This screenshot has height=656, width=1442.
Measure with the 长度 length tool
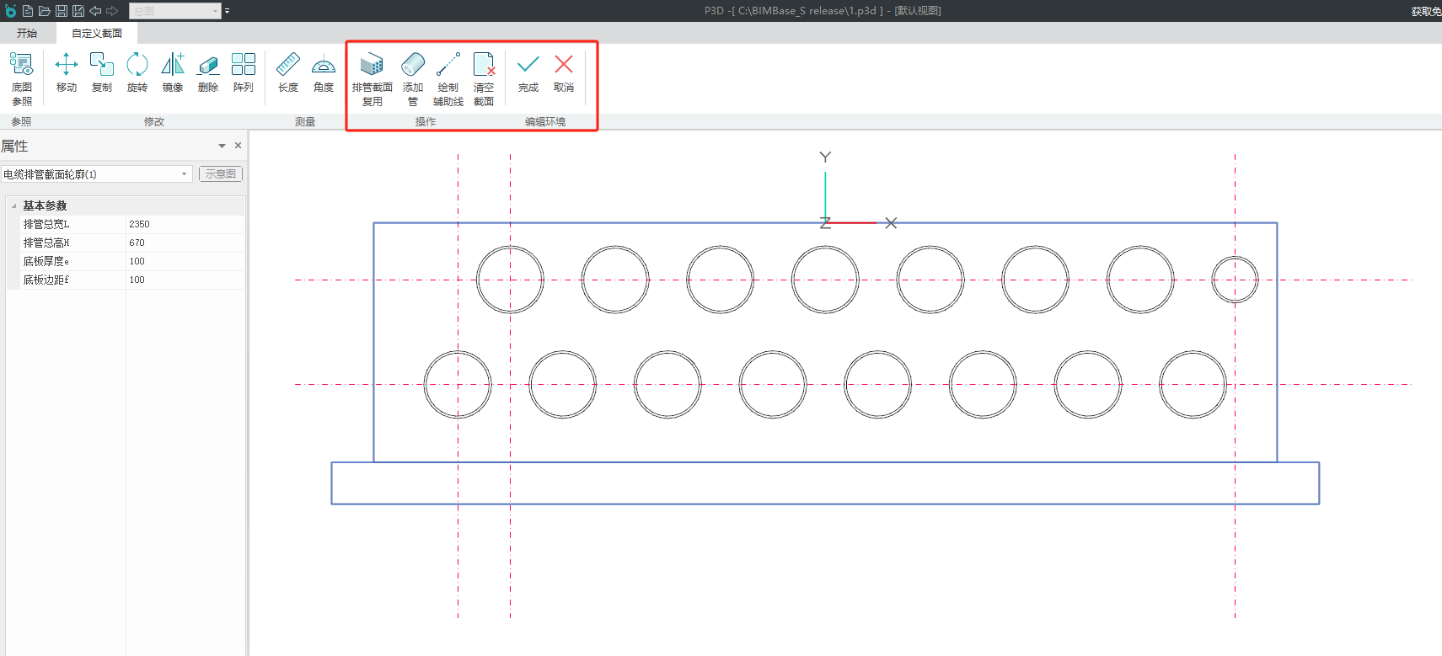pyautogui.click(x=288, y=72)
